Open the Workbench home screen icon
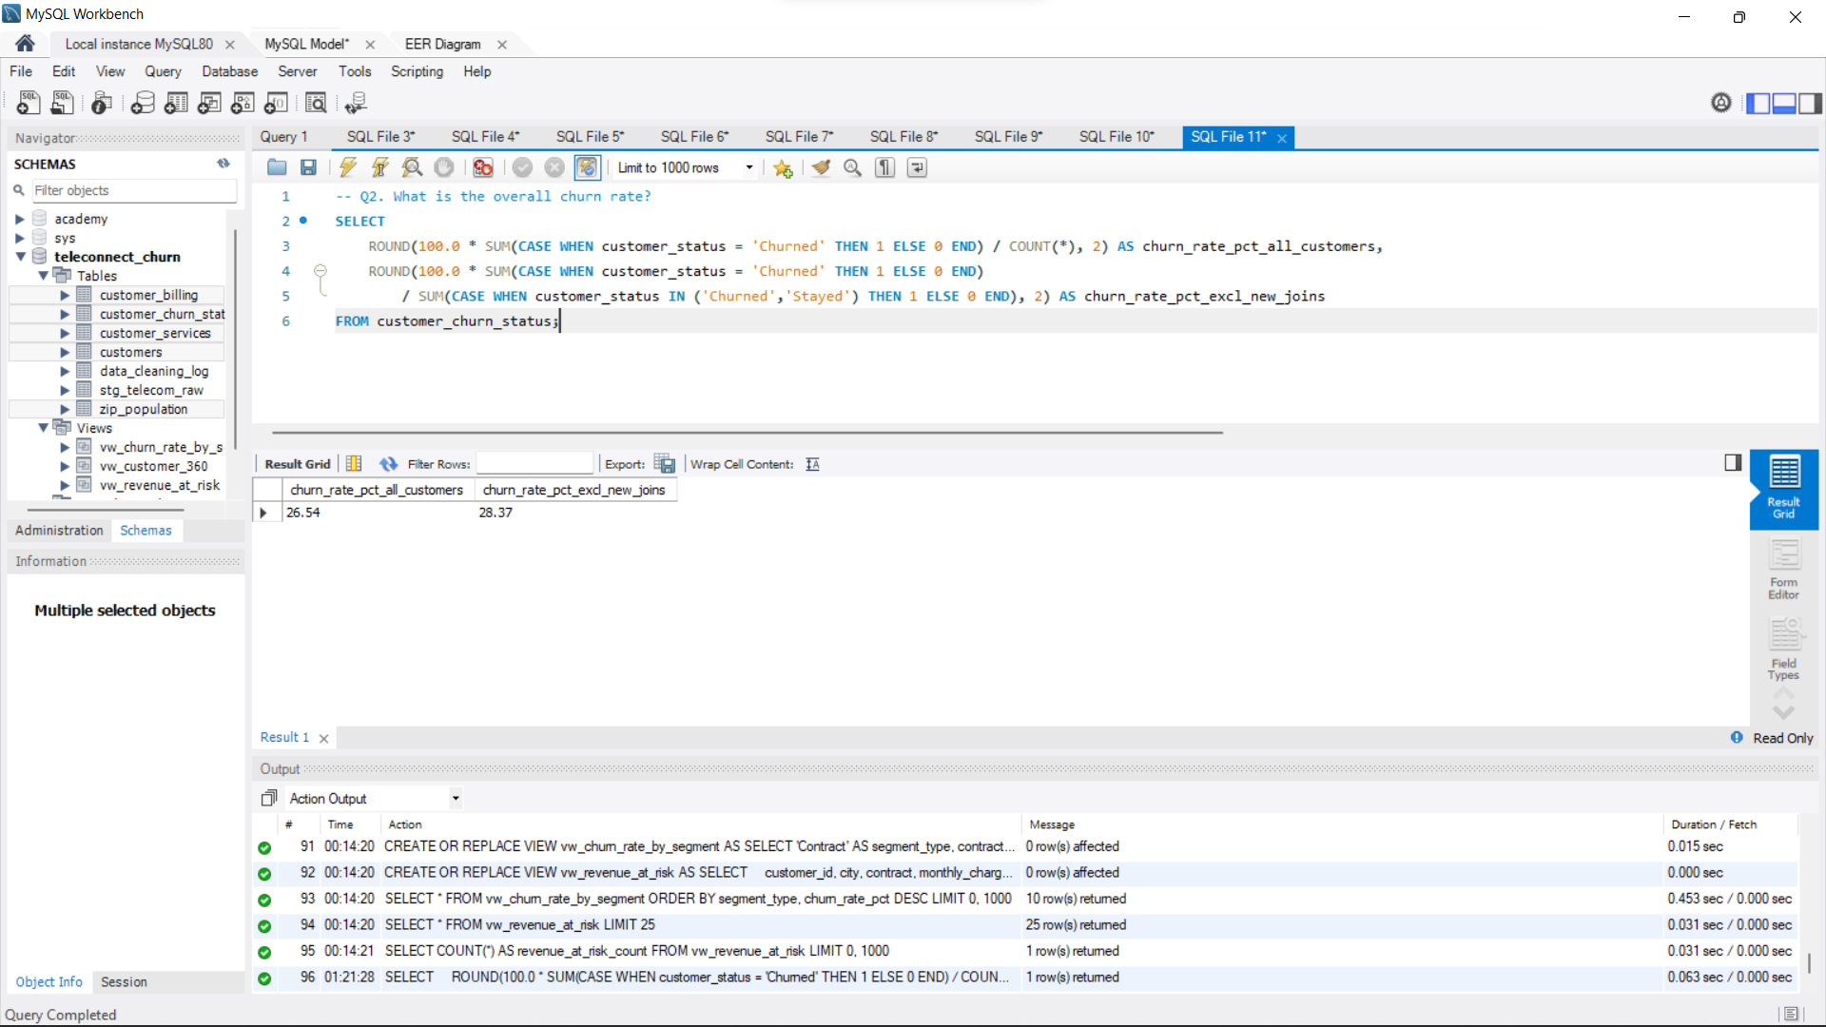 tap(26, 44)
